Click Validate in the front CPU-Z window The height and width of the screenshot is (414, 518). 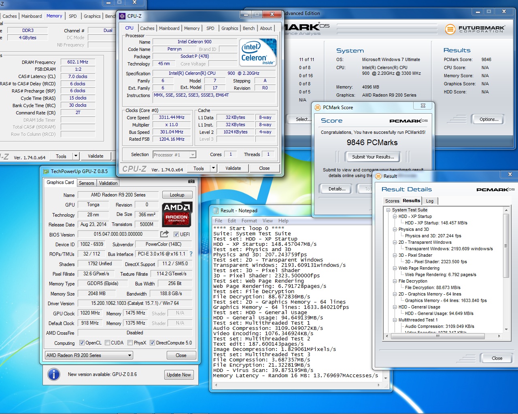tap(233, 168)
